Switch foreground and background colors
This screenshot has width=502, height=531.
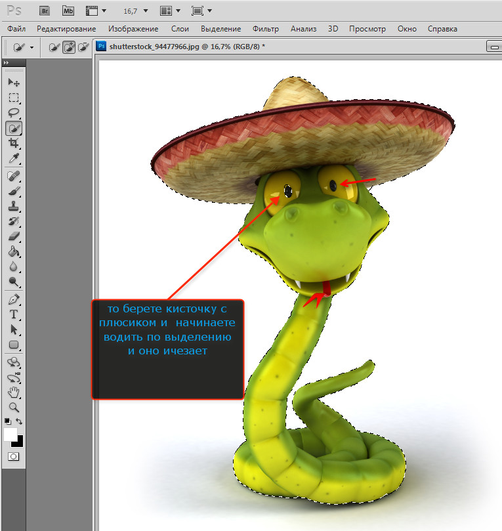pos(19,421)
